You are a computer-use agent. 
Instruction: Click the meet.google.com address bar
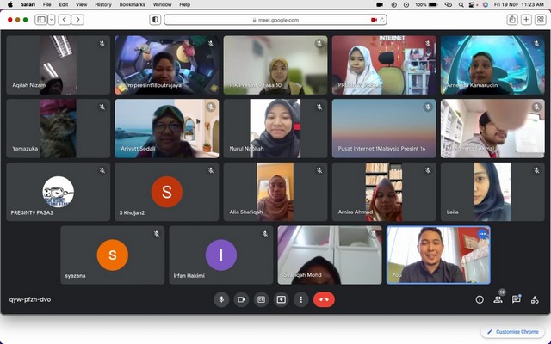click(x=275, y=19)
